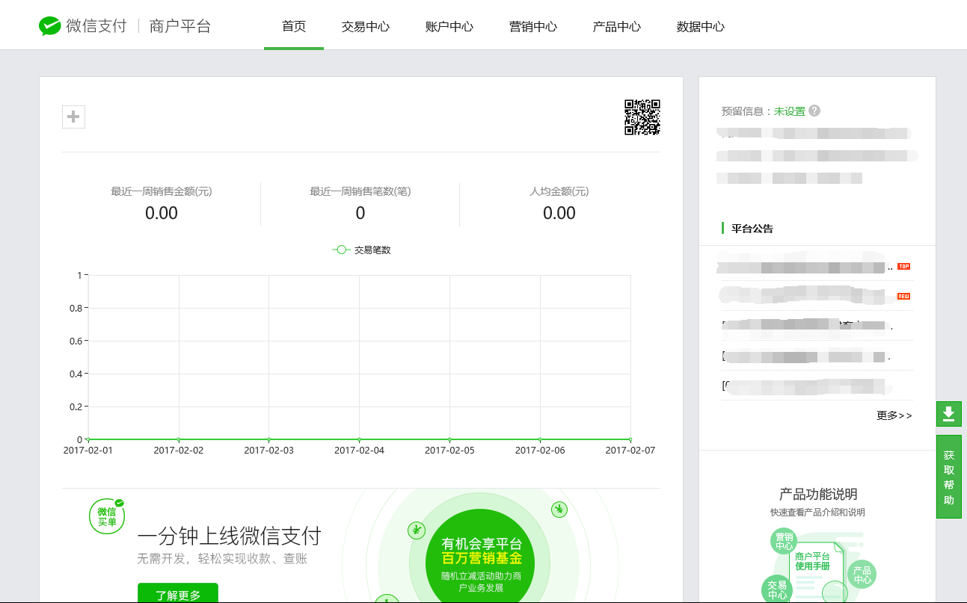Click the 交易中心 bubble in product illustration
Image resolution: width=967 pixels, height=603 pixels.
coord(777,590)
